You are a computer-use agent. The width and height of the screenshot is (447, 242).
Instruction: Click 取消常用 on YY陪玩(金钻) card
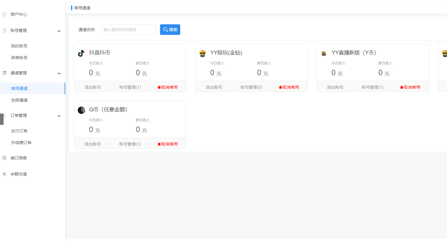pyautogui.click(x=289, y=87)
